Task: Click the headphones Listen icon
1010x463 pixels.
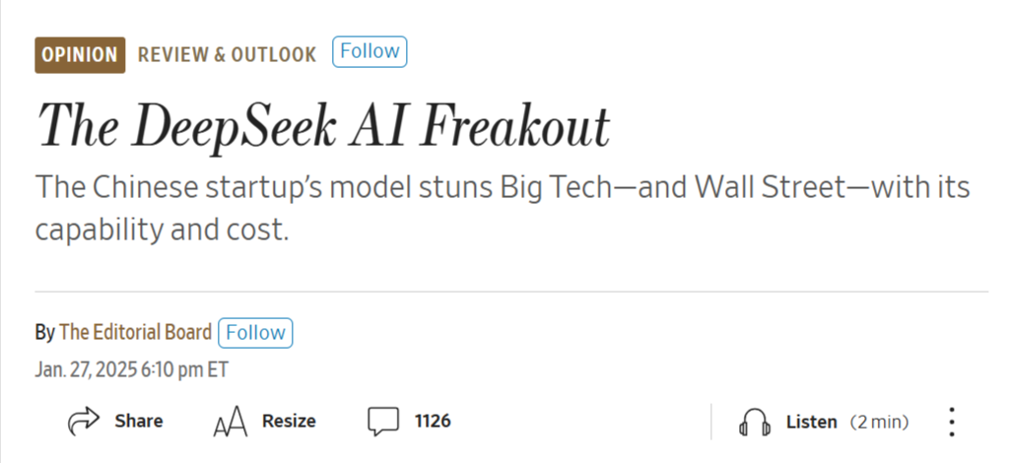Action: coord(755,423)
